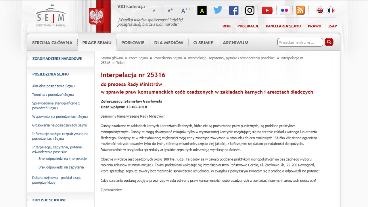The image size is (368, 207).
Task: Open the RSS feed
Action: (x=300, y=10)
